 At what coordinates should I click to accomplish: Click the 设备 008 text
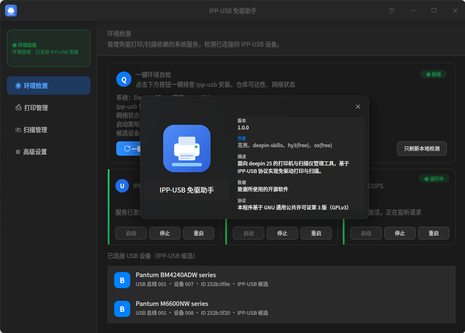click(x=183, y=313)
